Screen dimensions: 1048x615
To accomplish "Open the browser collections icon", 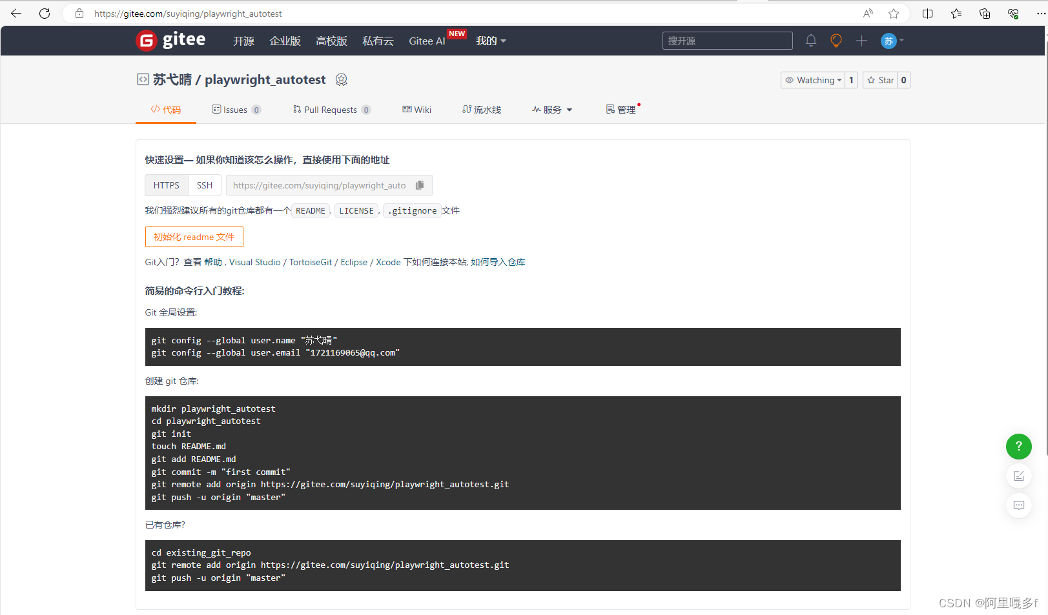I will coord(985,14).
